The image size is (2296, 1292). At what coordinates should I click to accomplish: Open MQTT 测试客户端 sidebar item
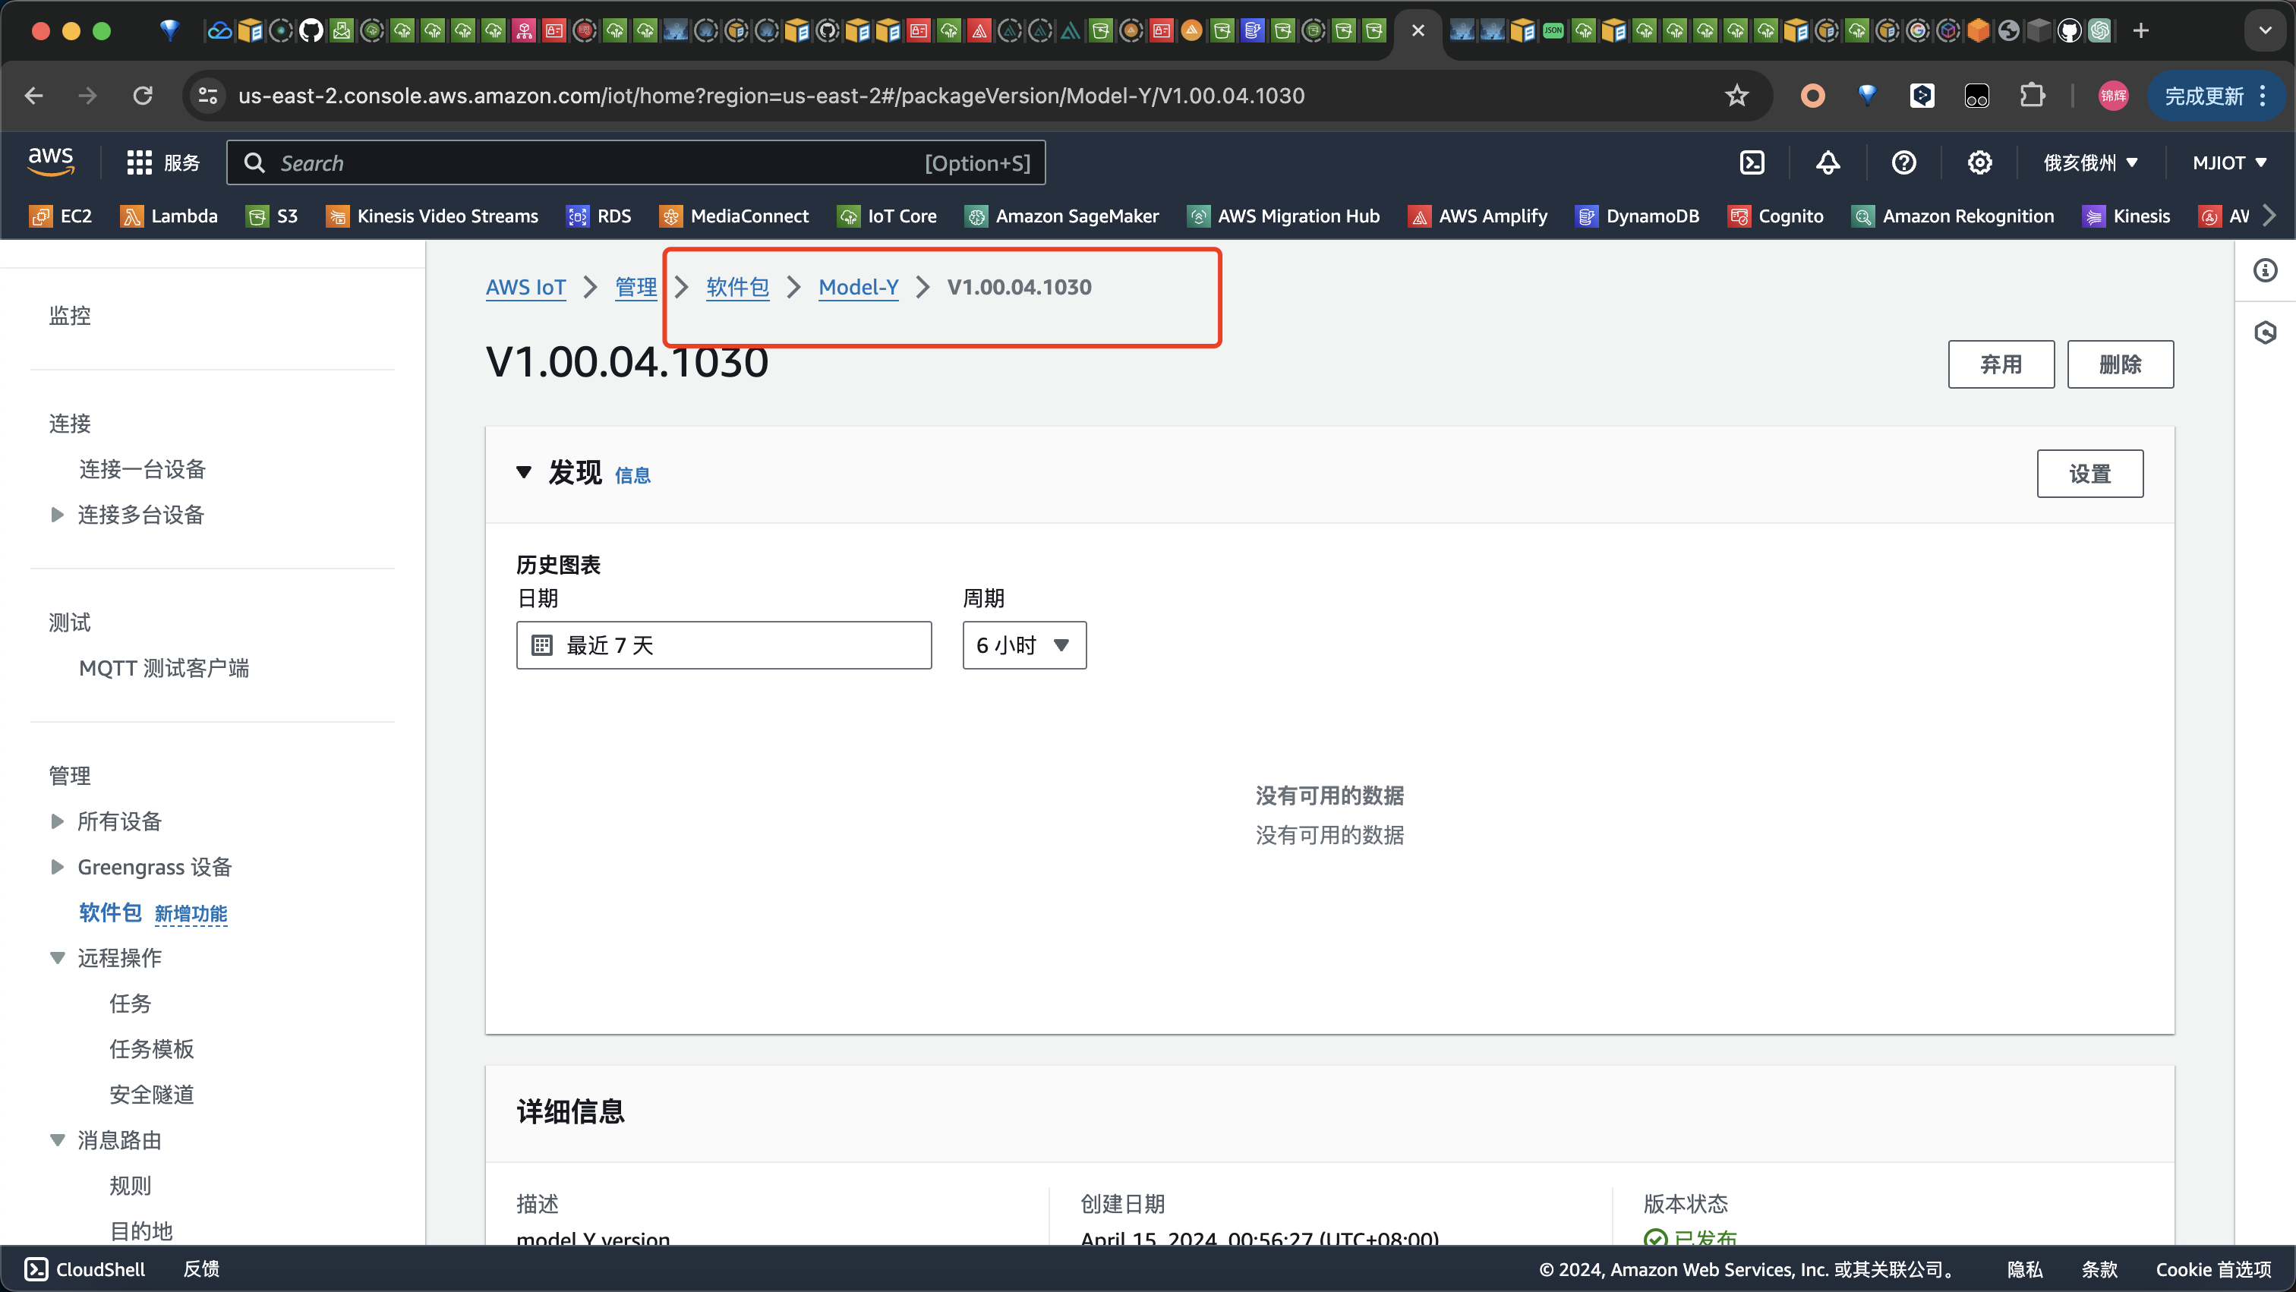[x=164, y=667]
